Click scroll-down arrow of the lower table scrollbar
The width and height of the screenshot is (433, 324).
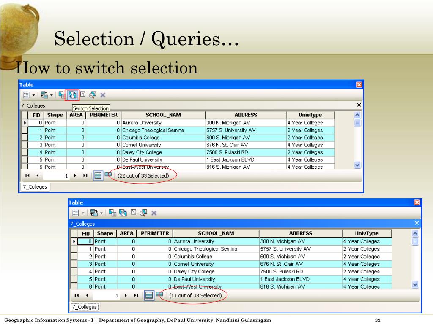click(415, 284)
